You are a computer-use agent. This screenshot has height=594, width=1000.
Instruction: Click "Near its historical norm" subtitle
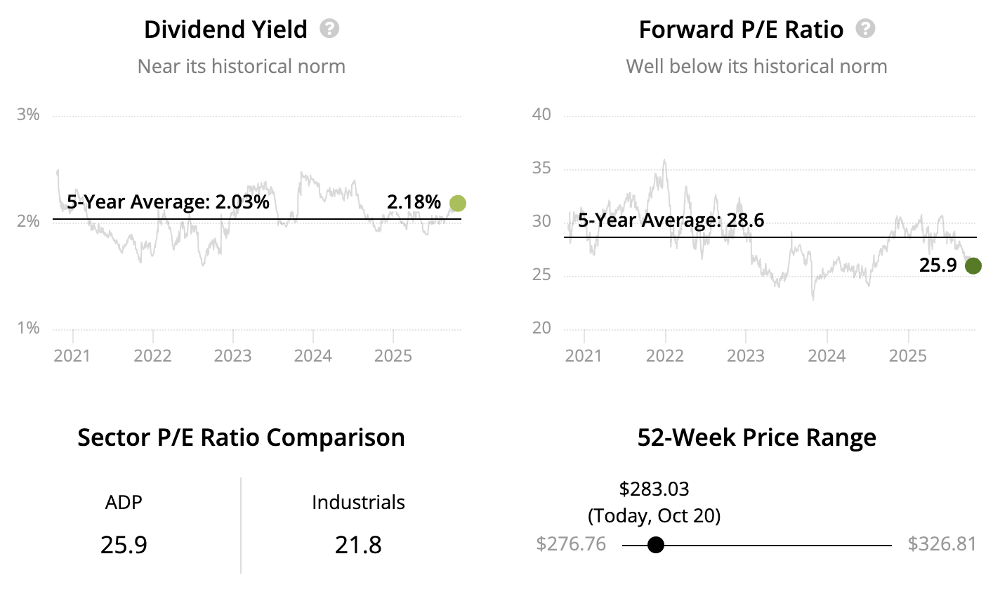[242, 67]
